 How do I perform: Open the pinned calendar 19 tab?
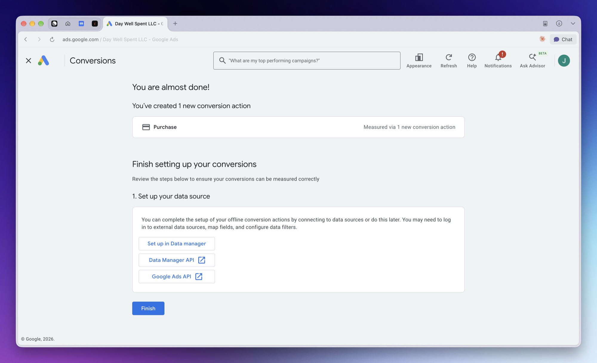[81, 24]
